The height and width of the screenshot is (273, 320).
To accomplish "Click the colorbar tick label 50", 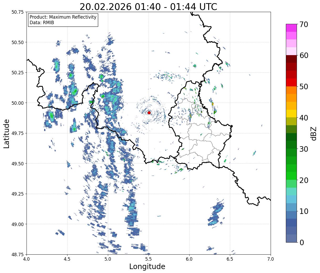I will coord(304,87).
